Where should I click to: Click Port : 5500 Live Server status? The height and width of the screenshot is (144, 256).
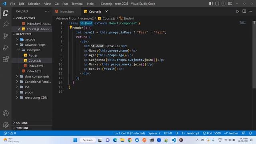click(x=212, y=133)
